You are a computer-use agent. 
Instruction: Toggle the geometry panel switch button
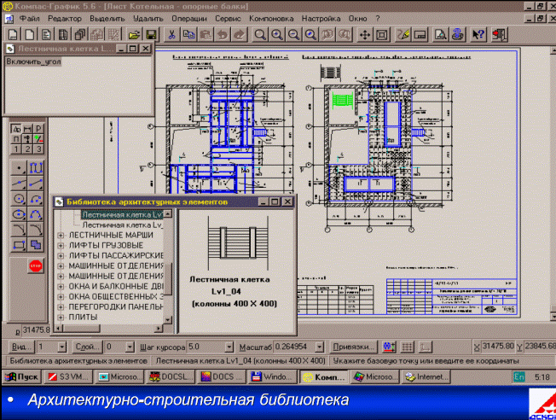tap(16, 129)
